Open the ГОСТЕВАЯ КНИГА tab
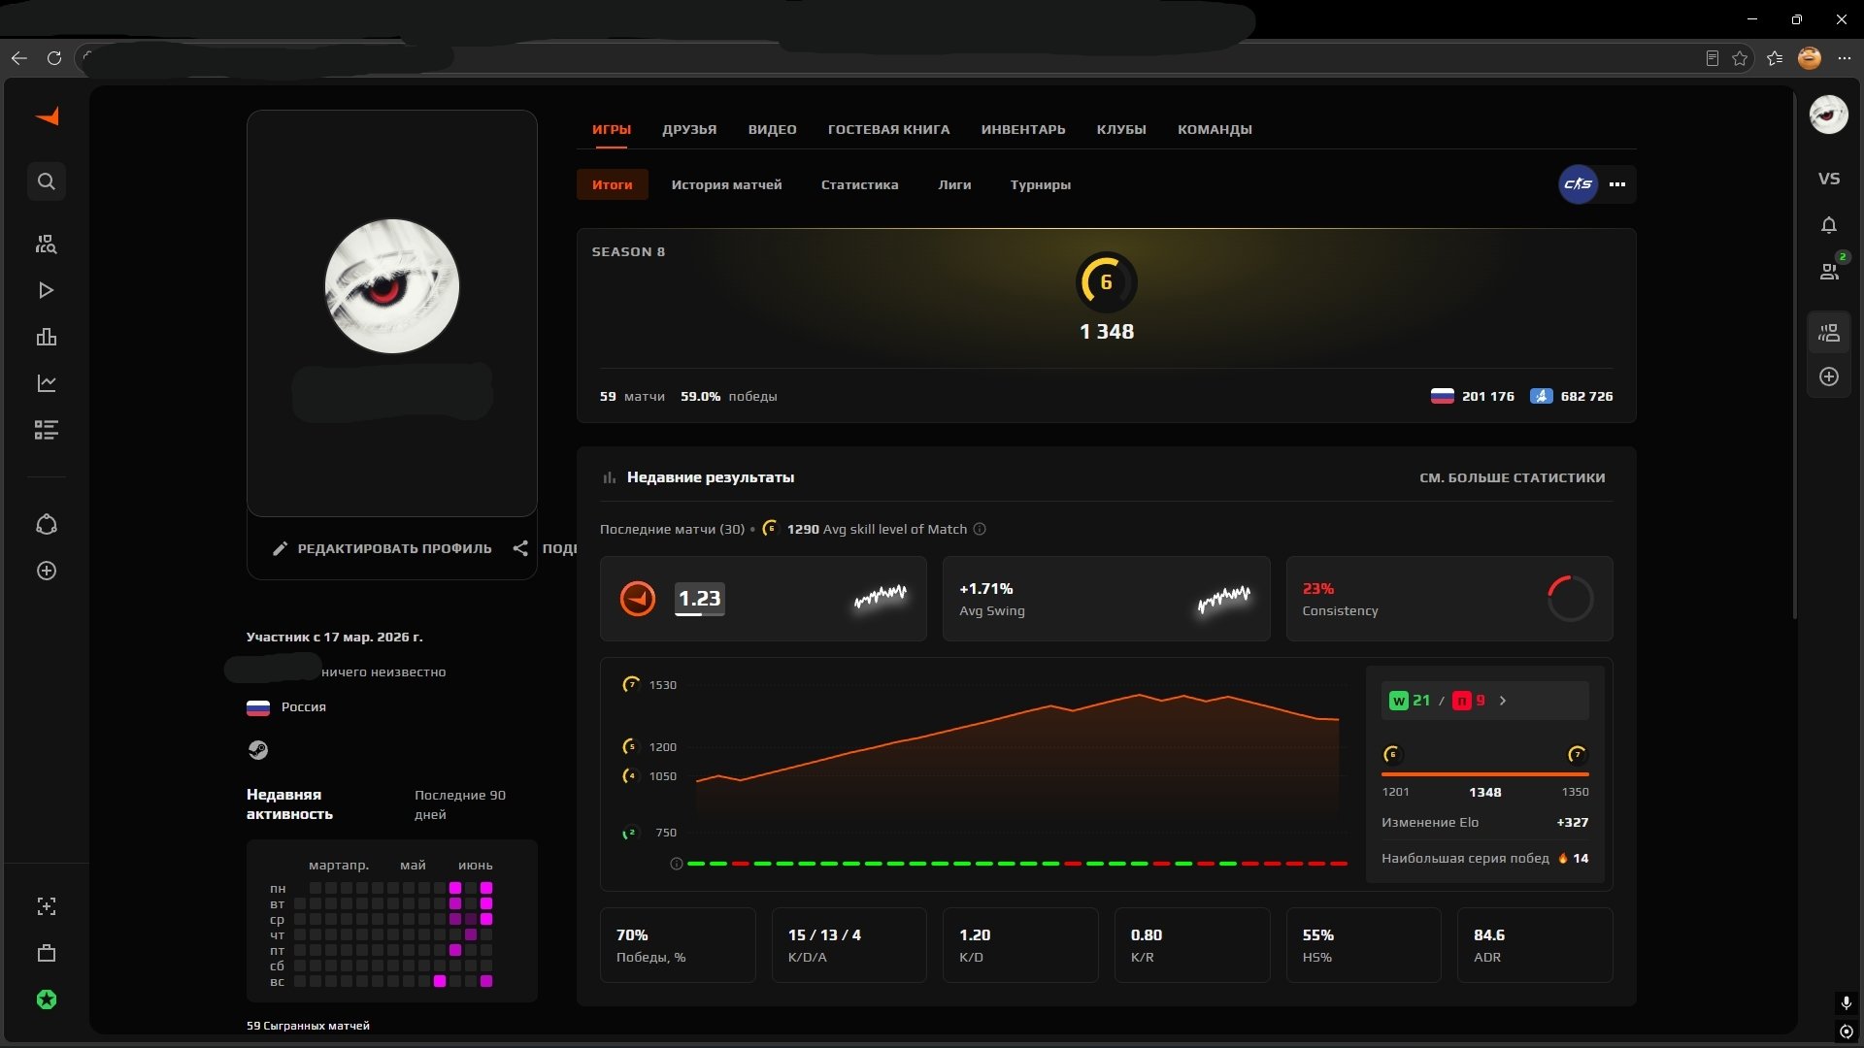The height and width of the screenshot is (1048, 1864). point(889,129)
